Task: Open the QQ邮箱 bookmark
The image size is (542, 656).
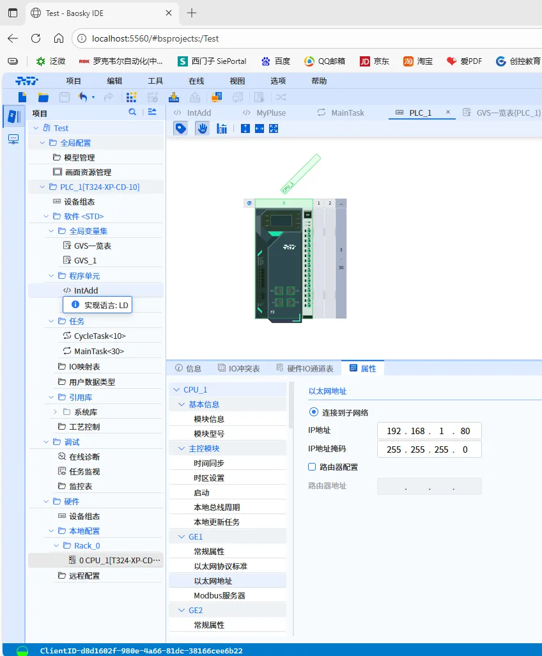Action: tap(325, 61)
